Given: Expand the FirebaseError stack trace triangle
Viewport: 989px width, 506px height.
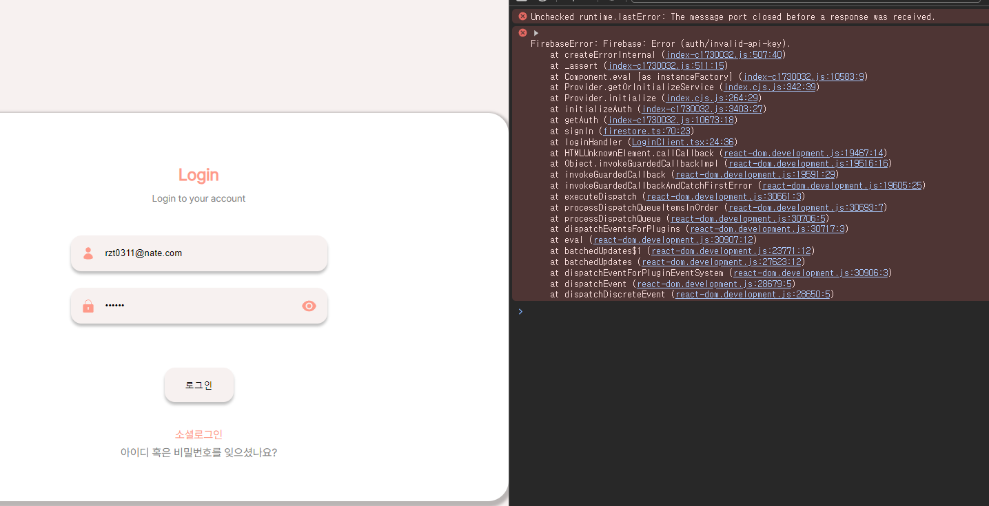Looking at the screenshot, I should click(x=536, y=32).
